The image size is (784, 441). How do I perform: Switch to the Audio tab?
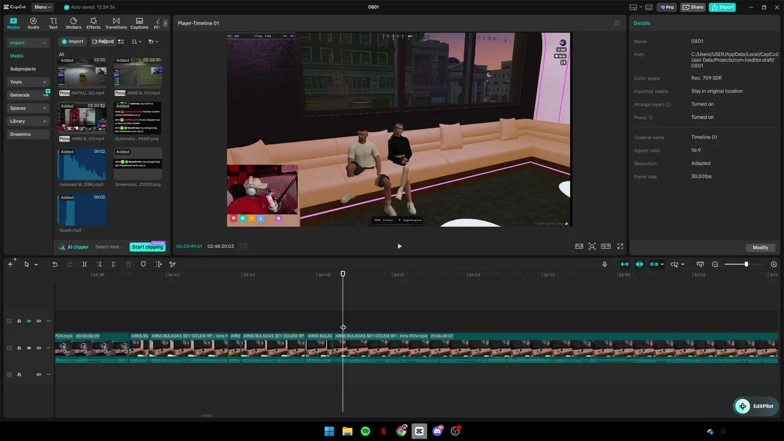click(33, 23)
